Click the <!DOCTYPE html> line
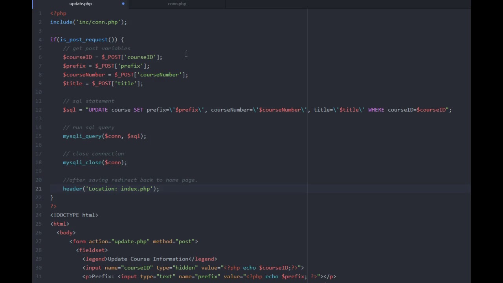Screen dimensions: 503x283 (74, 215)
